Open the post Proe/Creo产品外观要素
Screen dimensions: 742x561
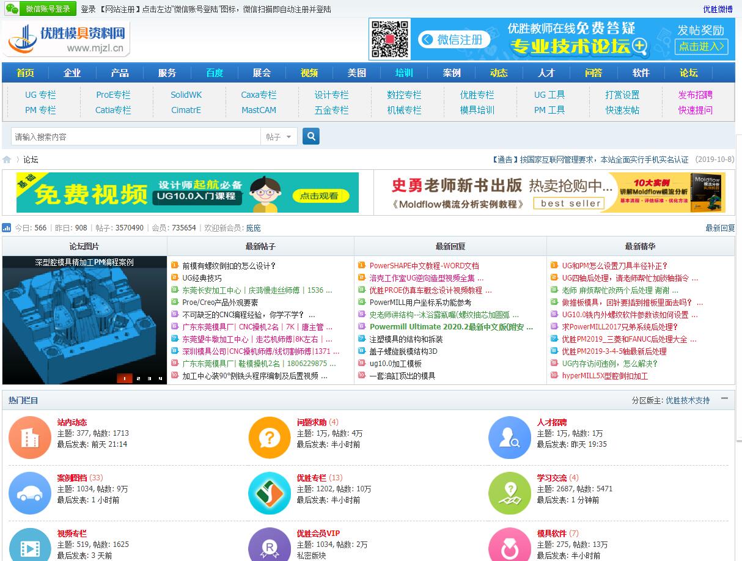(220, 302)
